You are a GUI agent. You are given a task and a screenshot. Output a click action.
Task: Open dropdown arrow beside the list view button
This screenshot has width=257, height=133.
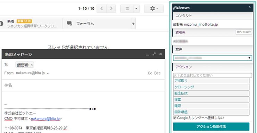pyautogui.click(x=136, y=9)
